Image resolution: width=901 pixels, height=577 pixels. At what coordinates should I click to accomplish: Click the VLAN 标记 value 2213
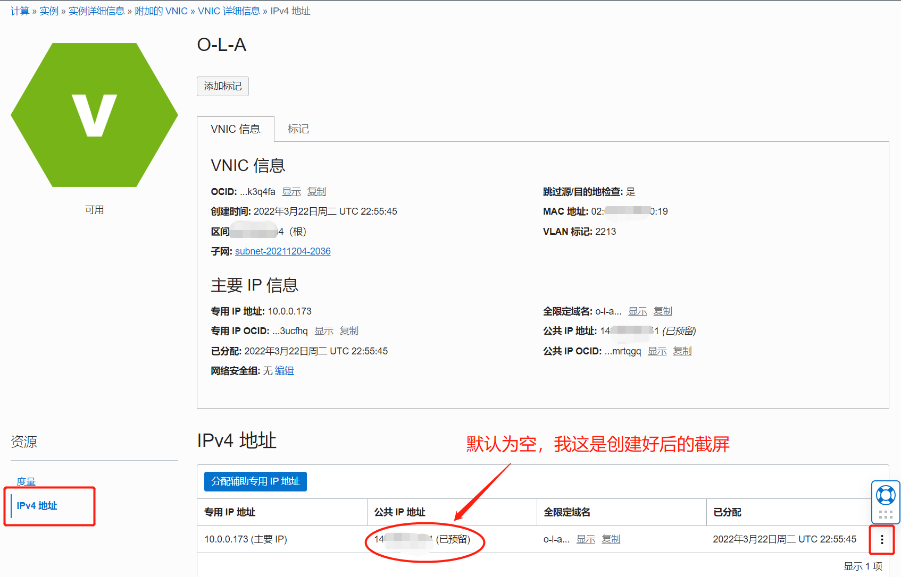pyautogui.click(x=605, y=232)
